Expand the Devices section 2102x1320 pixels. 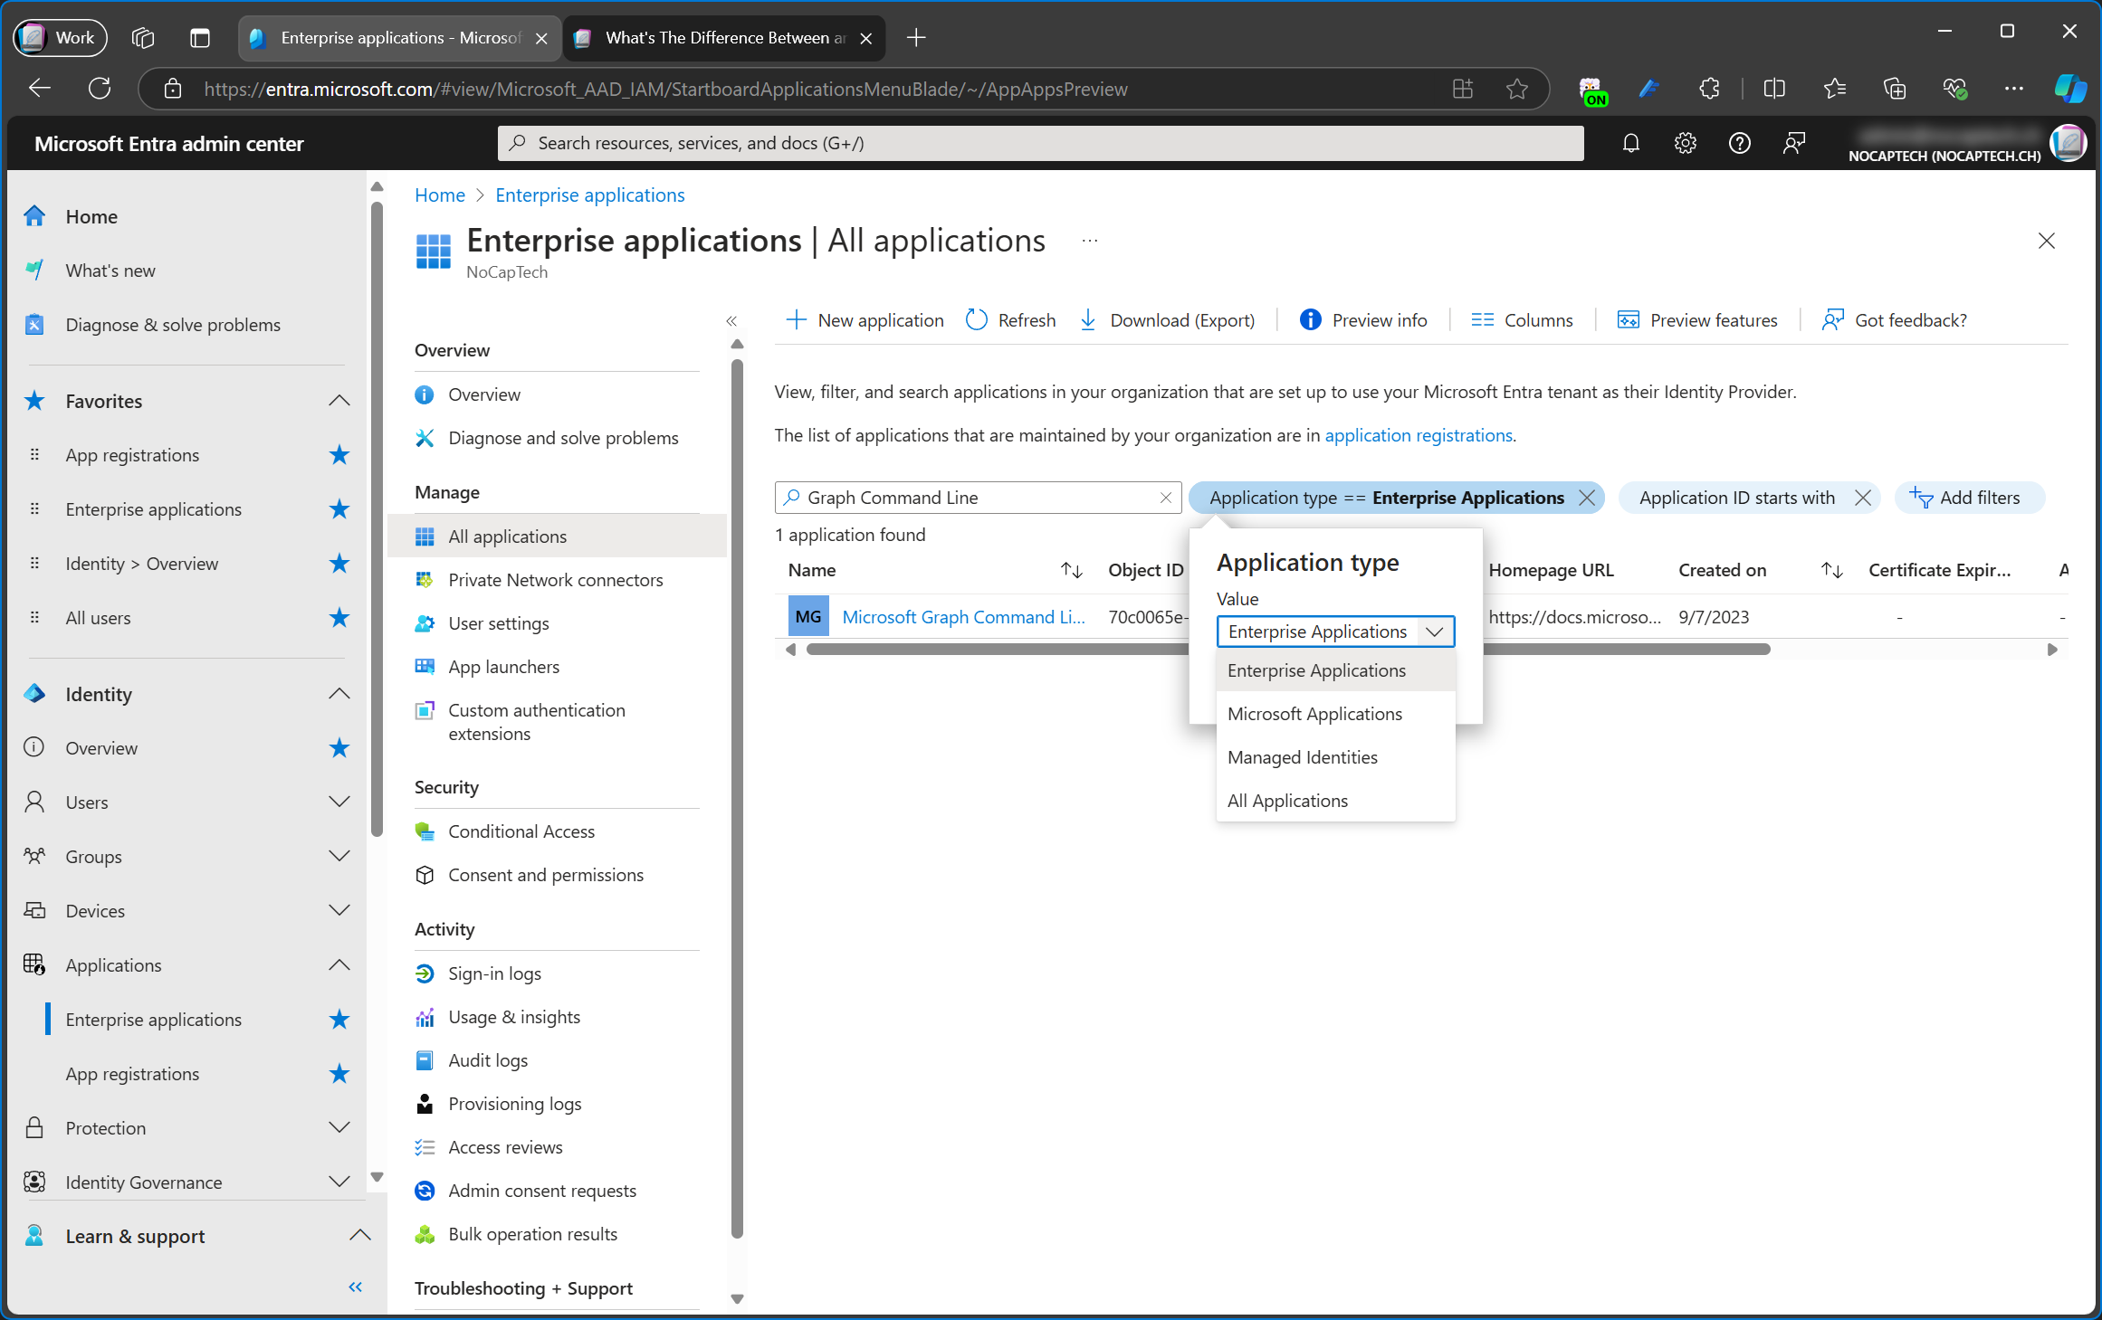tap(339, 911)
